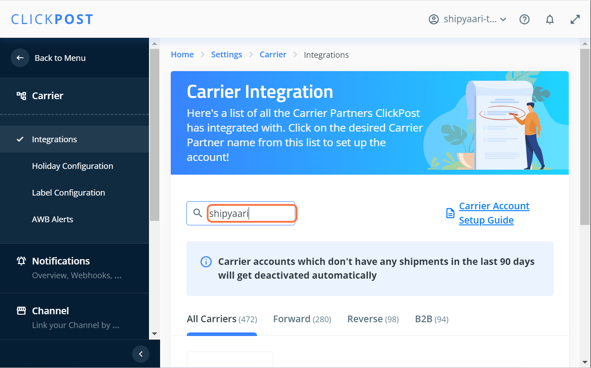This screenshot has height=368, width=591.
Task: Go Back to Menu
Action: pos(60,58)
